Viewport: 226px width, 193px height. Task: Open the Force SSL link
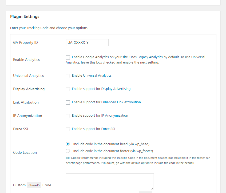pyautogui.click(x=109, y=129)
